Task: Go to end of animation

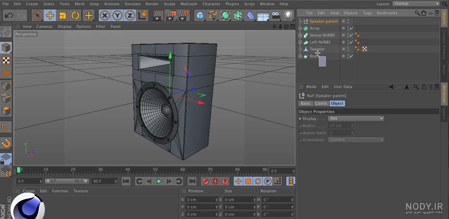Action: (x=192, y=181)
